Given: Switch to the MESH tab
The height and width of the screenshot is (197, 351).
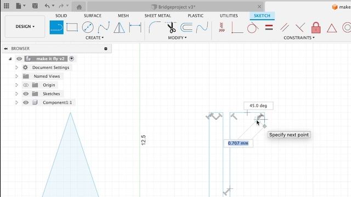Looking at the screenshot, I should [x=123, y=16].
